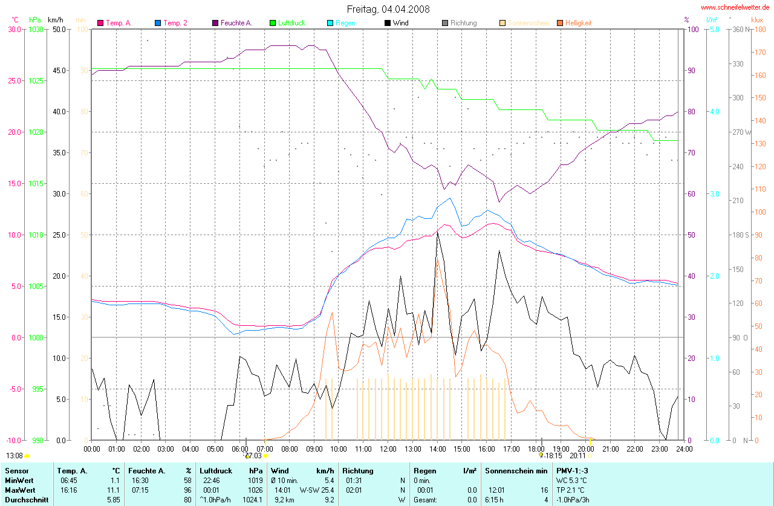The width and height of the screenshot is (774, 506).
Task: Click the Gesamt: rain total label
Action: pos(426,499)
